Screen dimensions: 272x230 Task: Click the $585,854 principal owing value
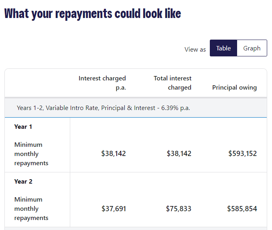coord(242,208)
